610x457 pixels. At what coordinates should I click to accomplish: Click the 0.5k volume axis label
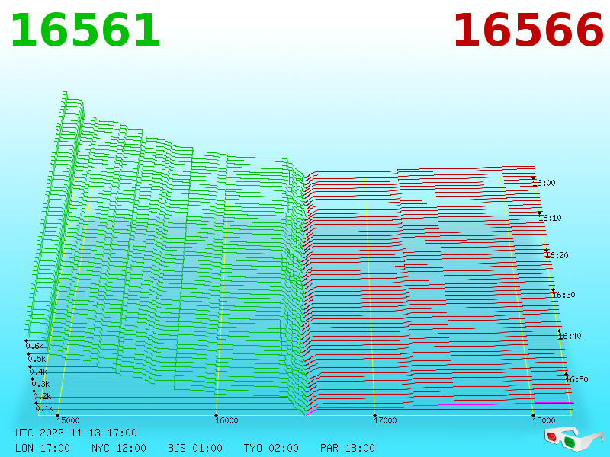(x=37, y=359)
